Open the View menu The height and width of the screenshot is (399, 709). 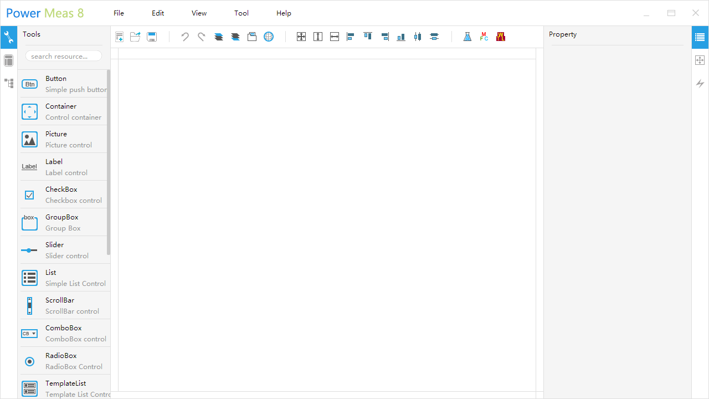coord(199,13)
